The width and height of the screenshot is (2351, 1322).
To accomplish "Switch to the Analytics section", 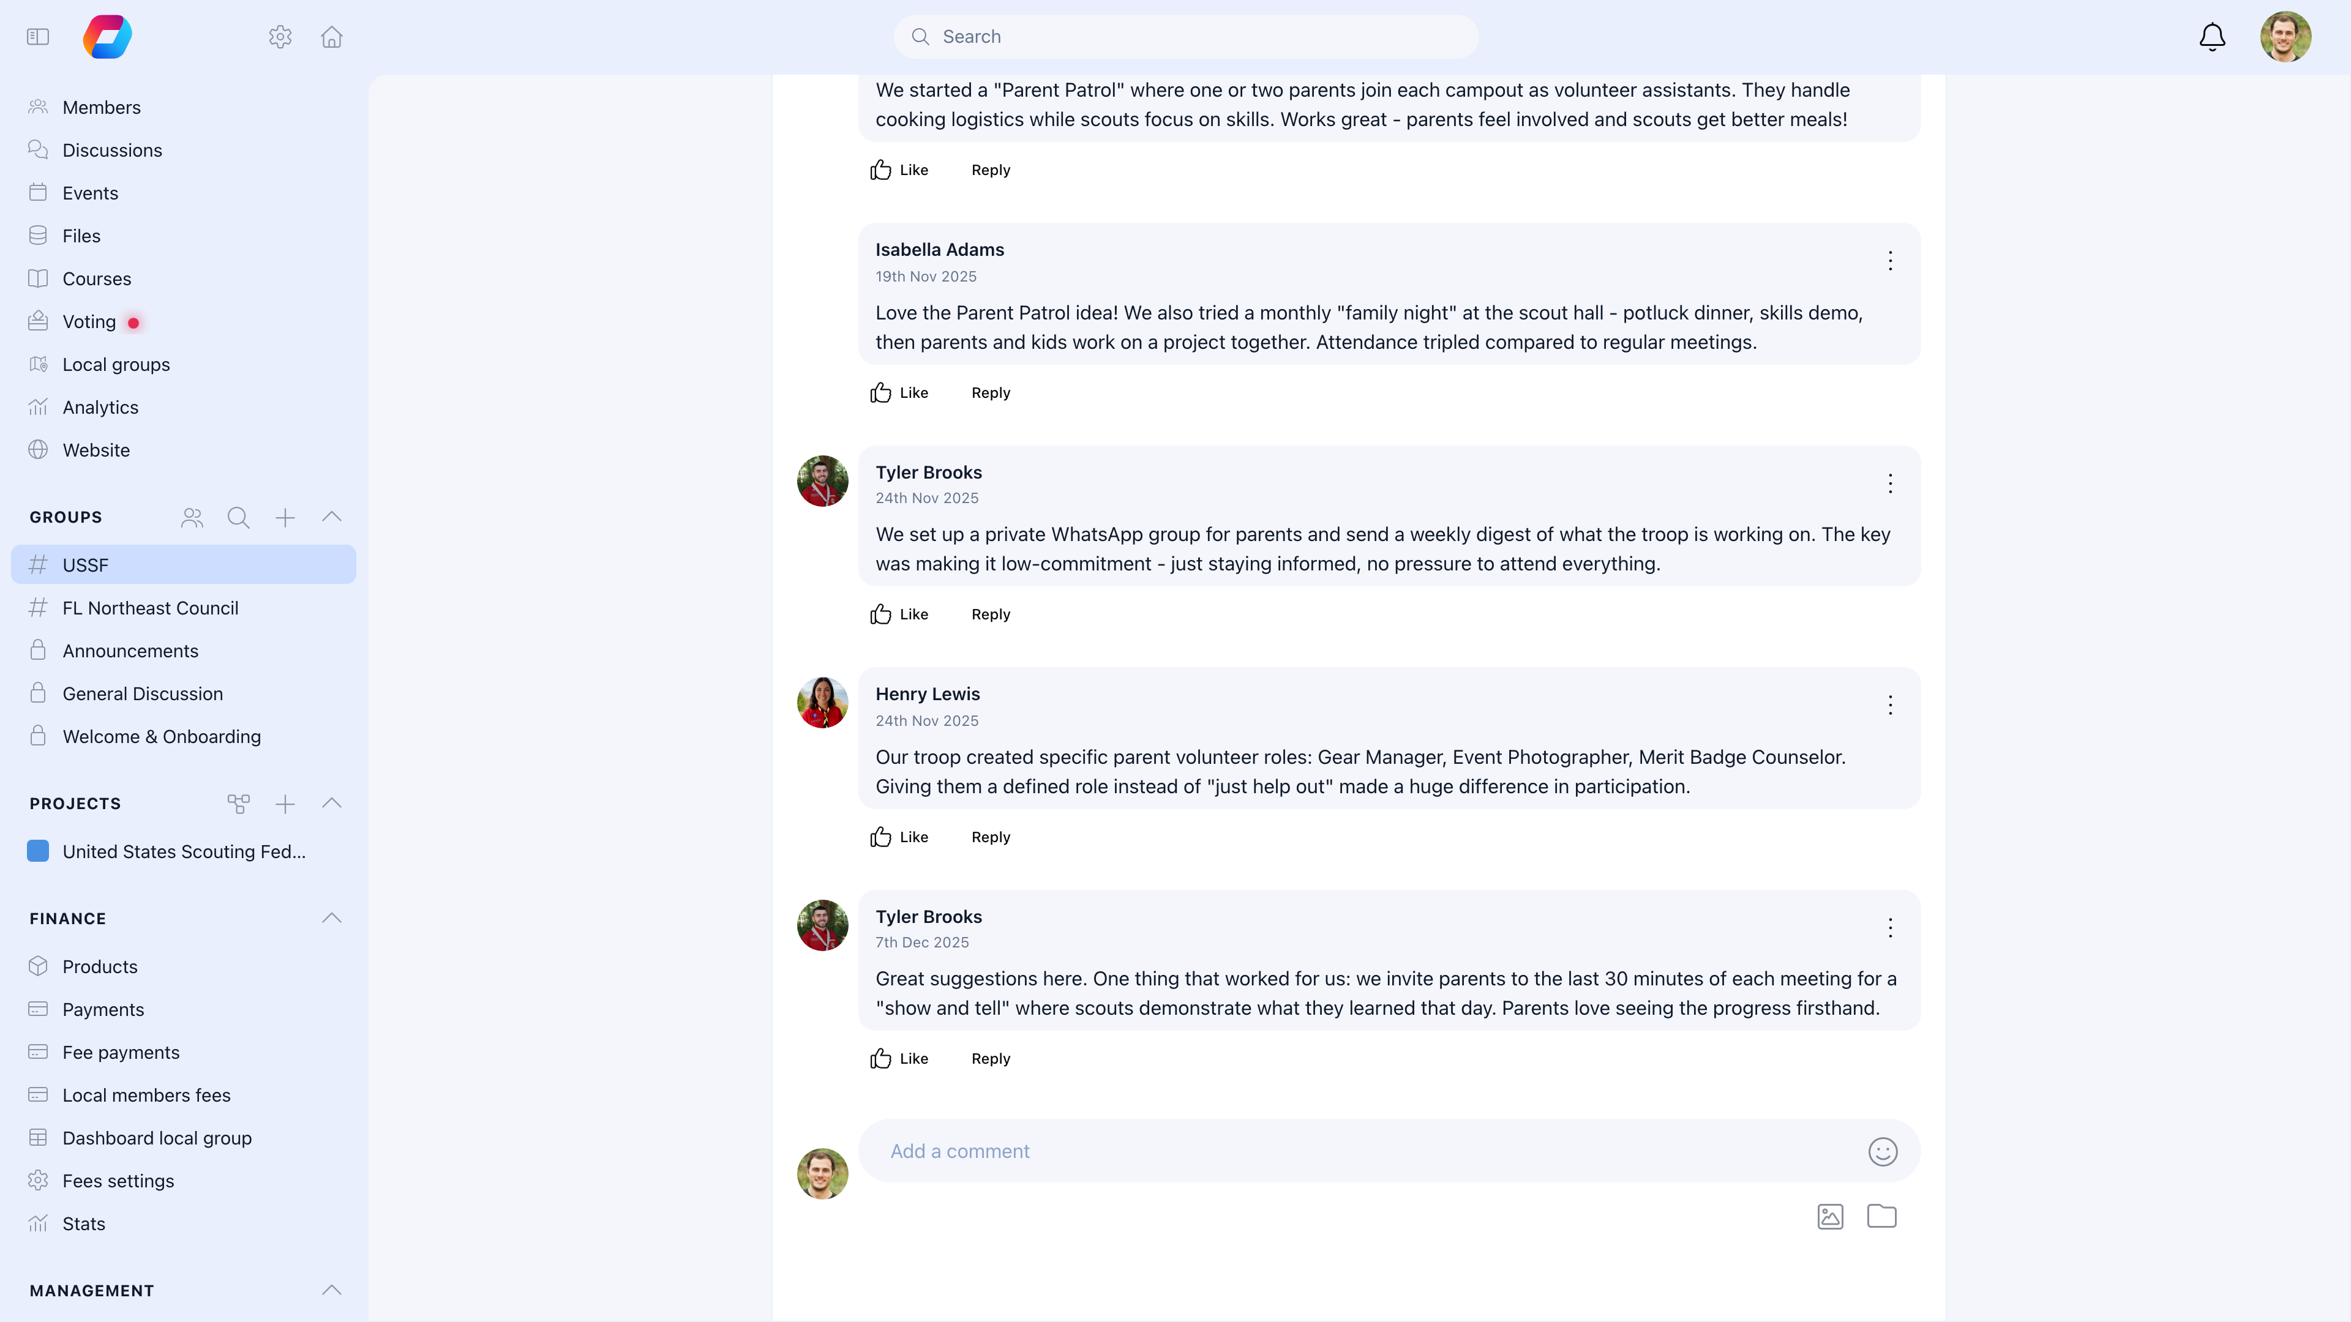I will pyautogui.click(x=99, y=407).
